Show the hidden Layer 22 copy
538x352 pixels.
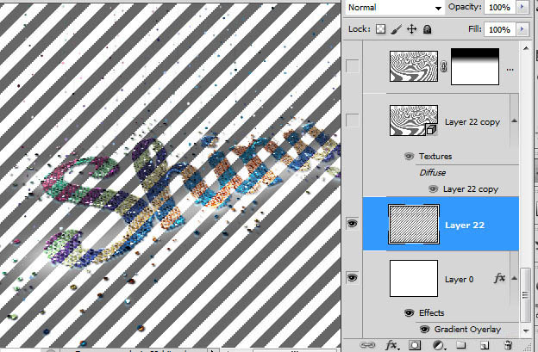(353, 120)
